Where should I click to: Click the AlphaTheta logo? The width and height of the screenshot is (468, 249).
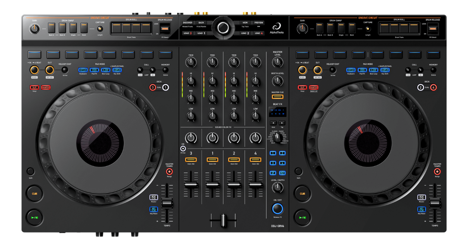click(x=277, y=29)
